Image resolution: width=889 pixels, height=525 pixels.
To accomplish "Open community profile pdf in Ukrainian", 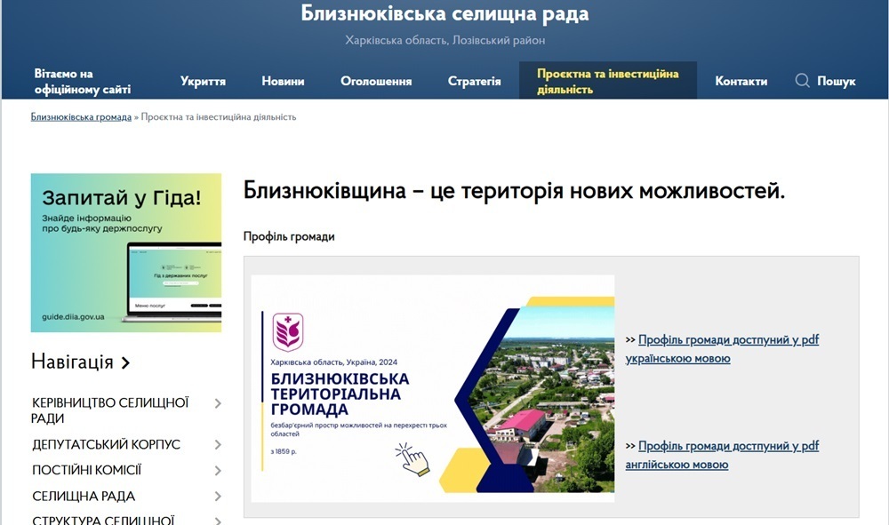I will [722, 349].
